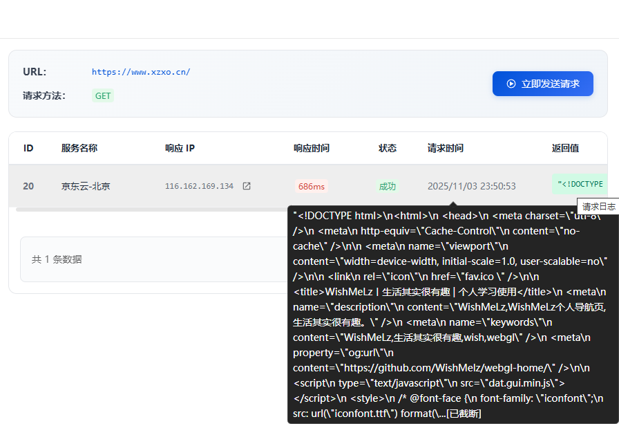Click the ID column header
This screenshot has height=426, width=619.
[28, 148]
